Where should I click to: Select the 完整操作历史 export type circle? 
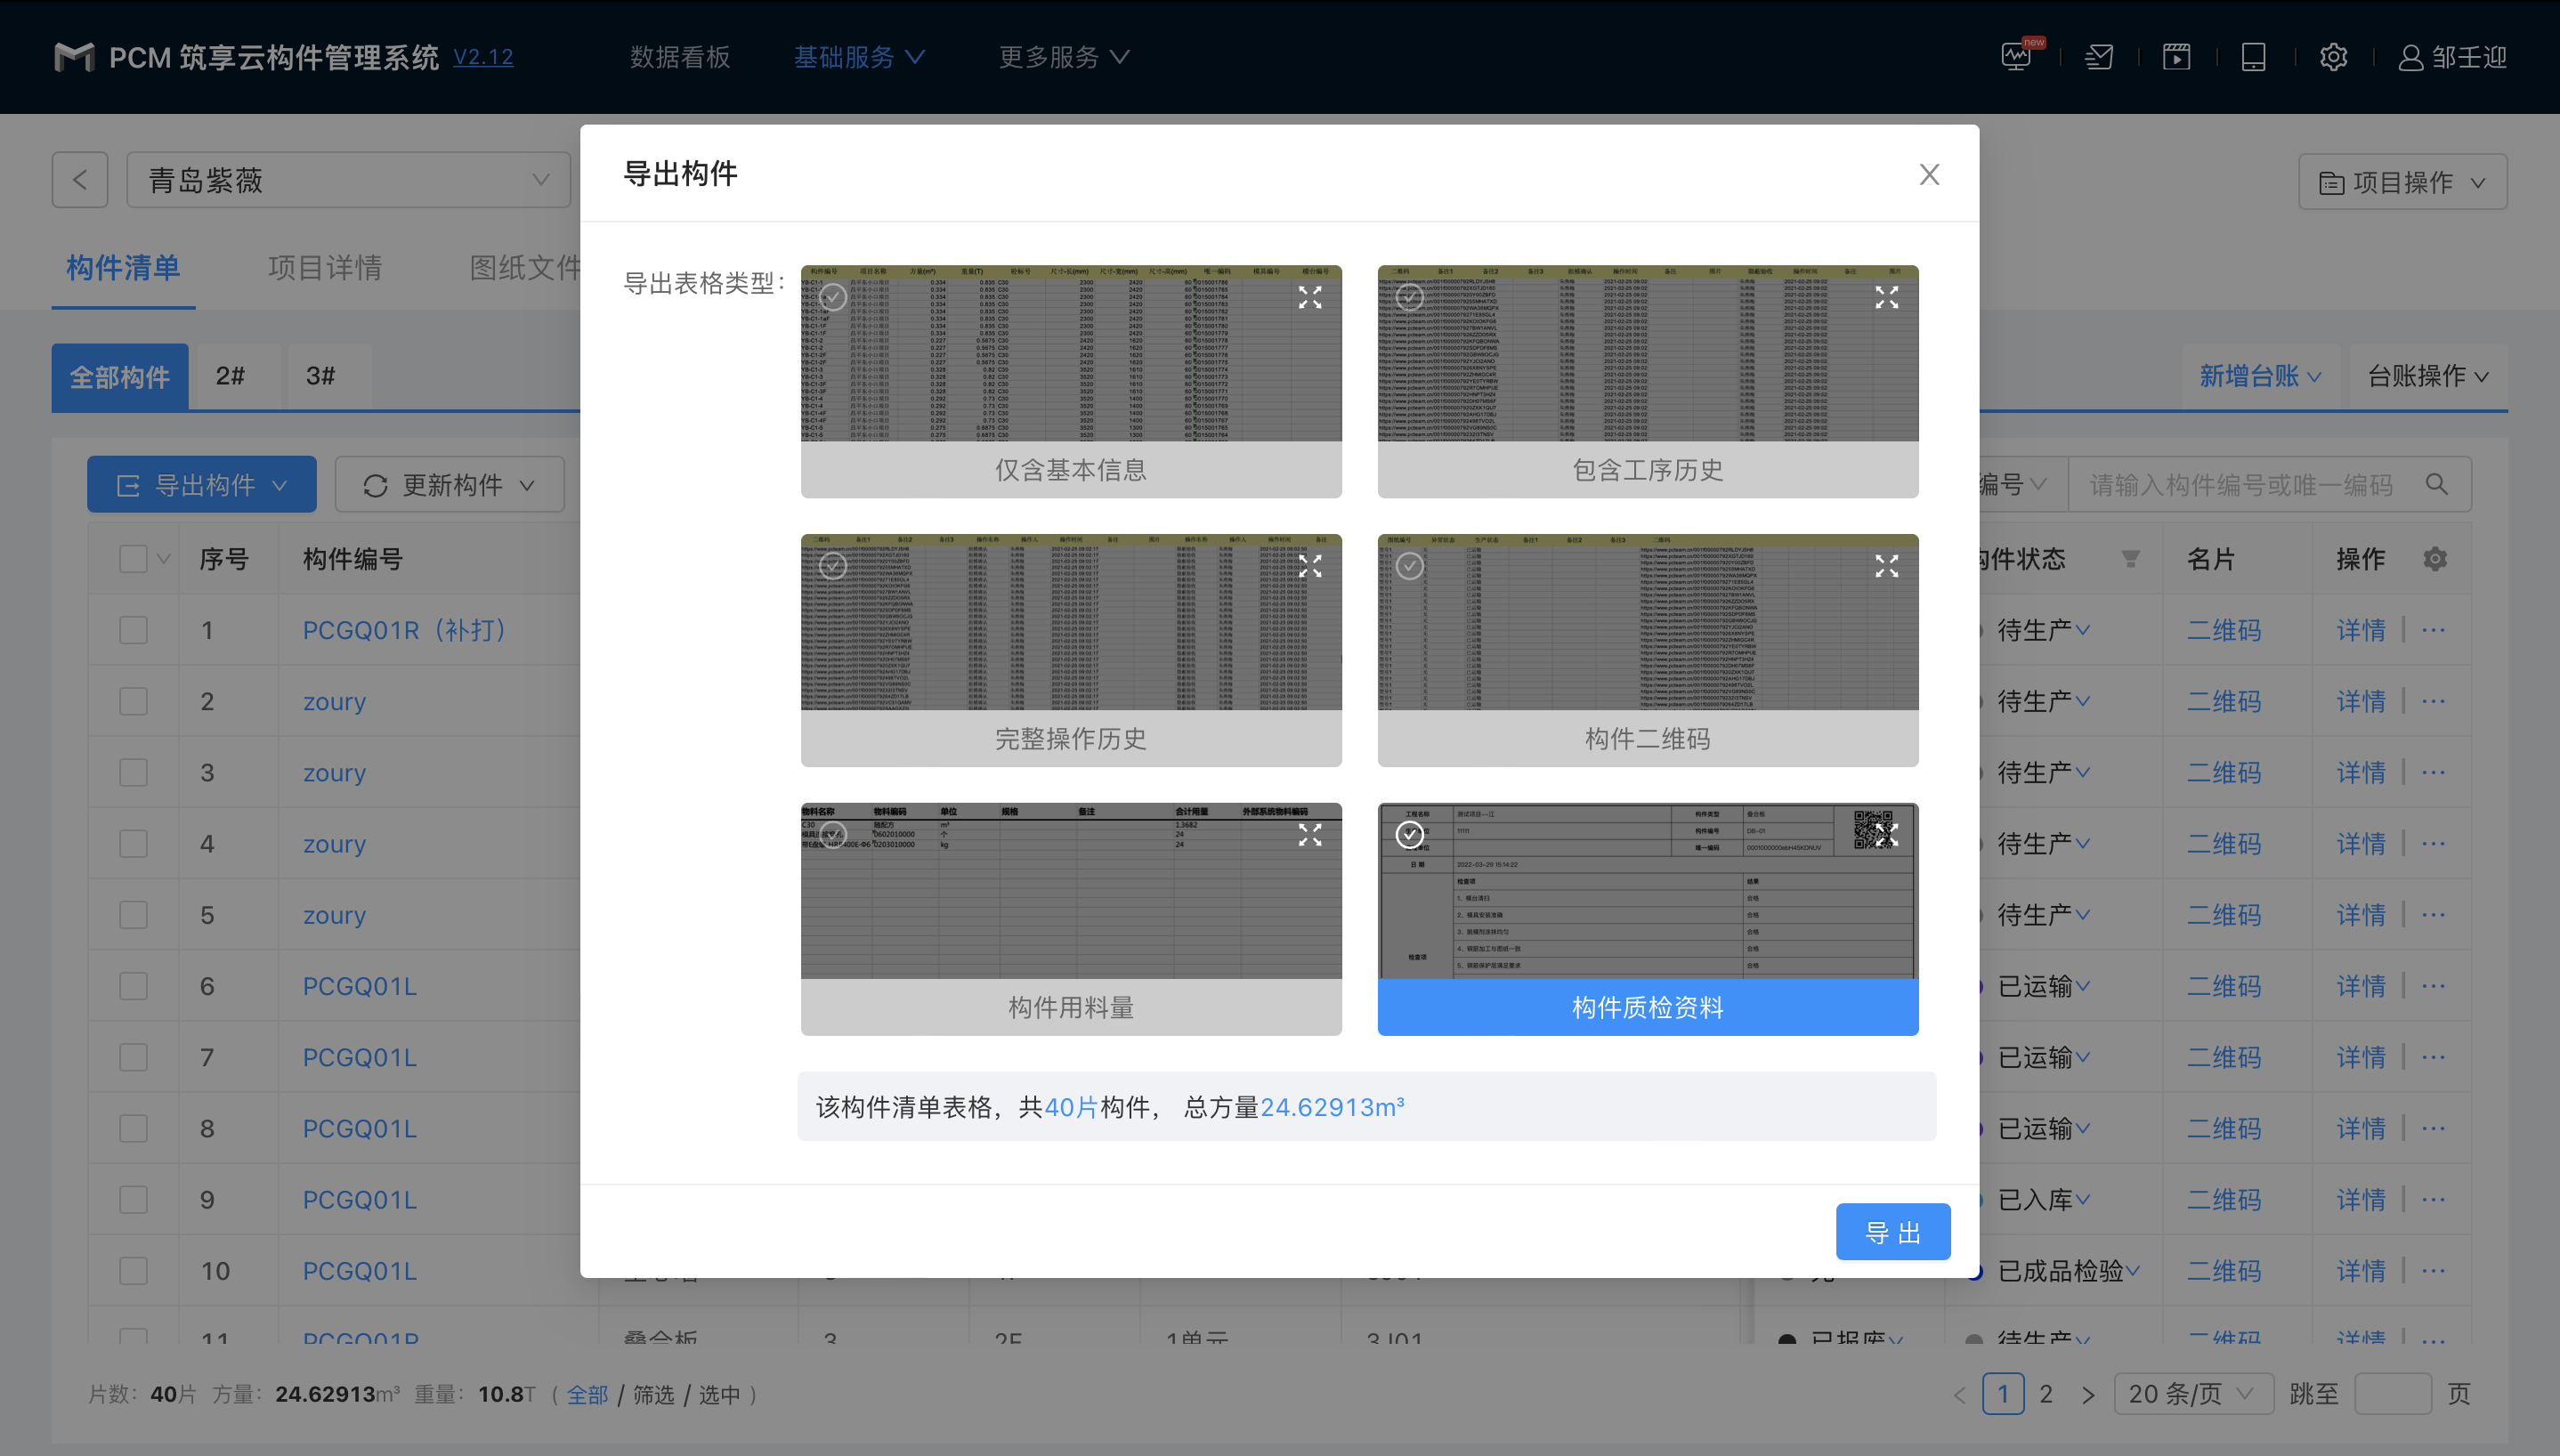click(833, 566)
